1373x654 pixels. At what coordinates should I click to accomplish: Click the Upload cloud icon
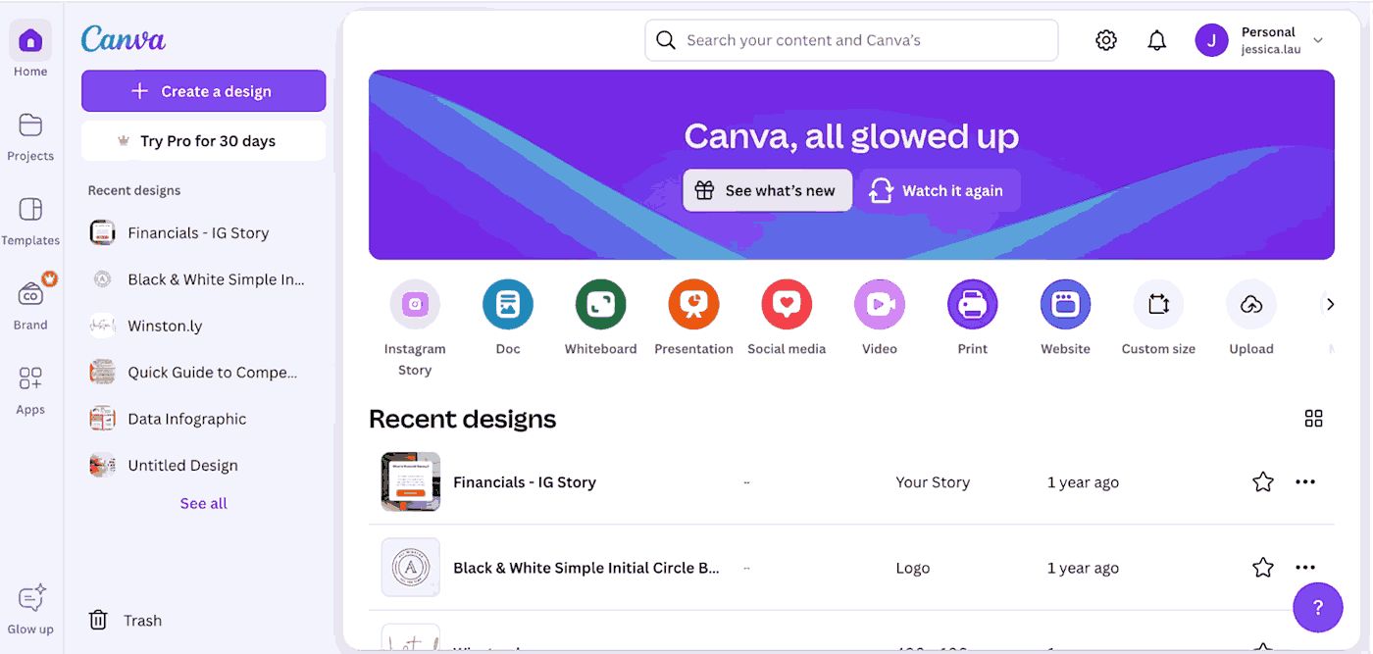coord(1251,304)
